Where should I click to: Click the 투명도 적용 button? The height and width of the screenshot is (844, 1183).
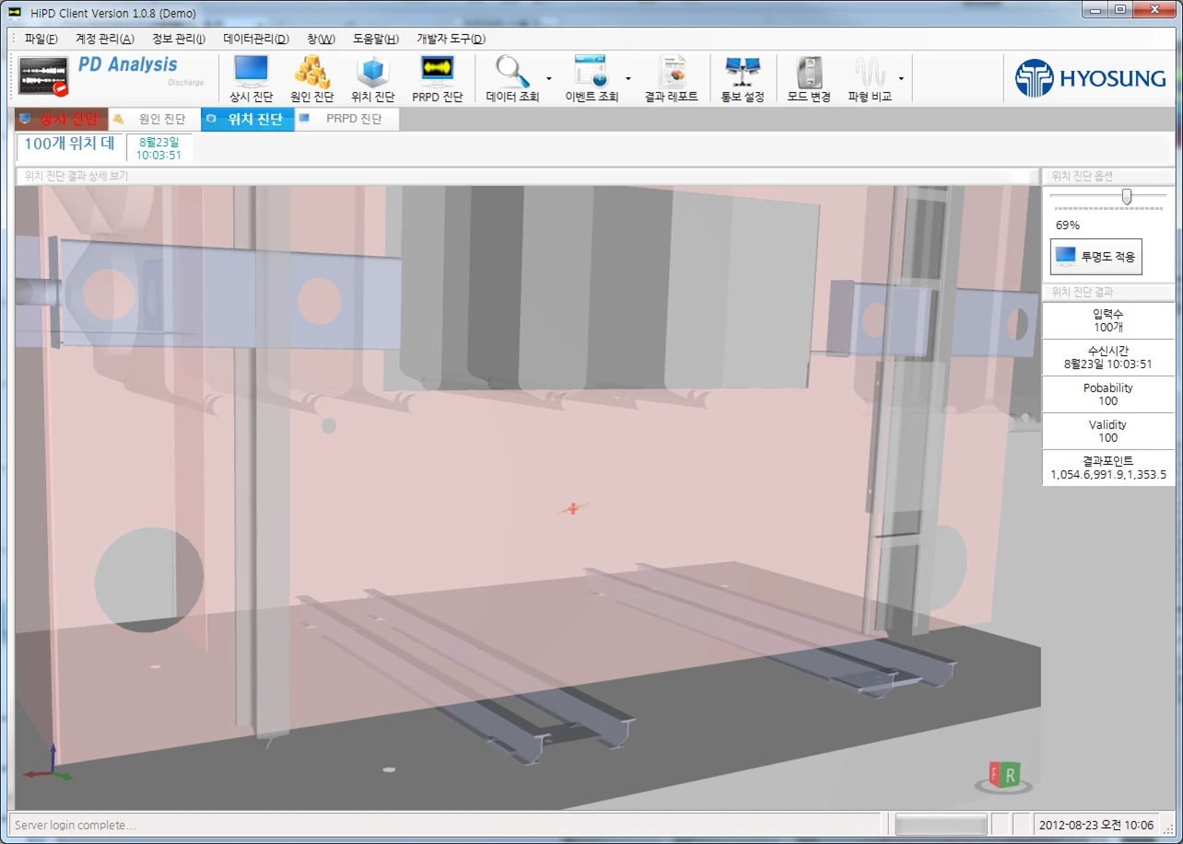(x=1096, y=257)
